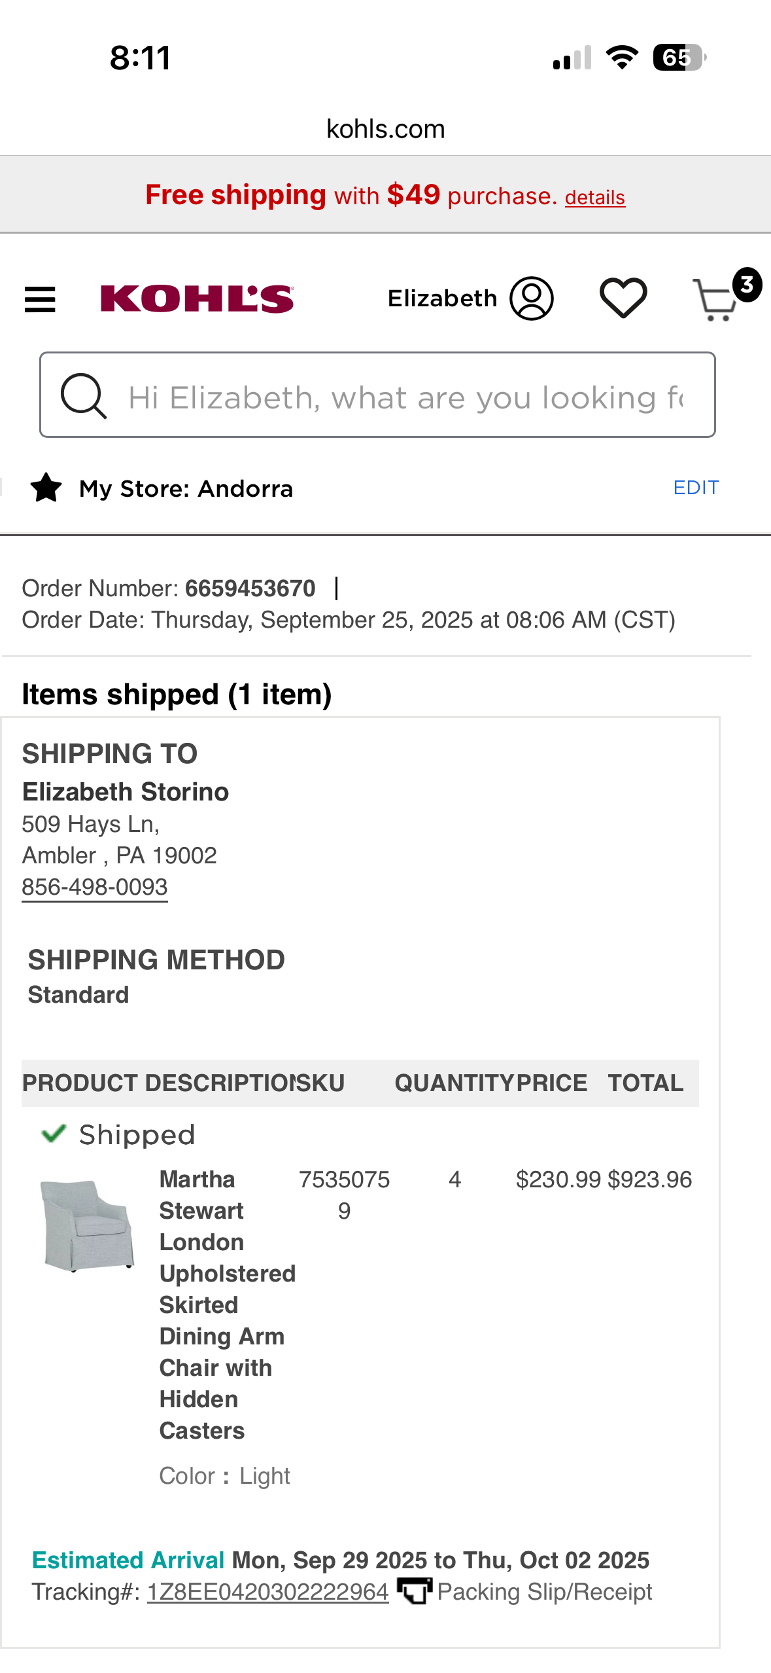Open Martha Stewart London chair product name
Screen dimensions: 771x1673
[226, 1305]
